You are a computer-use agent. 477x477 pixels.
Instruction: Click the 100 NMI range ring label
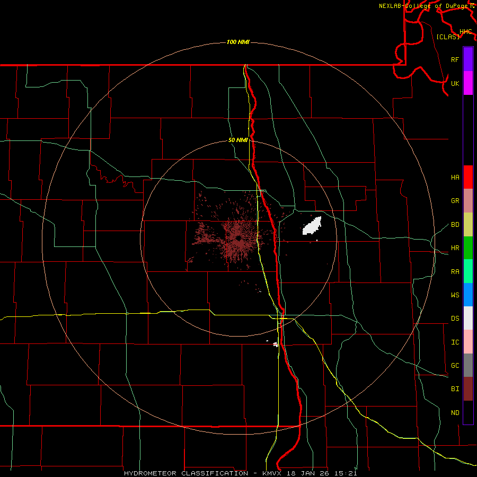[x=238, y=42]
